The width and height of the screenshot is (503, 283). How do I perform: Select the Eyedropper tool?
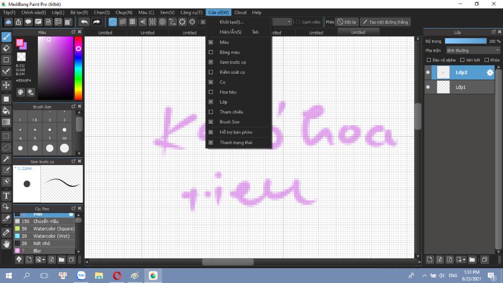tap(6, 232)
